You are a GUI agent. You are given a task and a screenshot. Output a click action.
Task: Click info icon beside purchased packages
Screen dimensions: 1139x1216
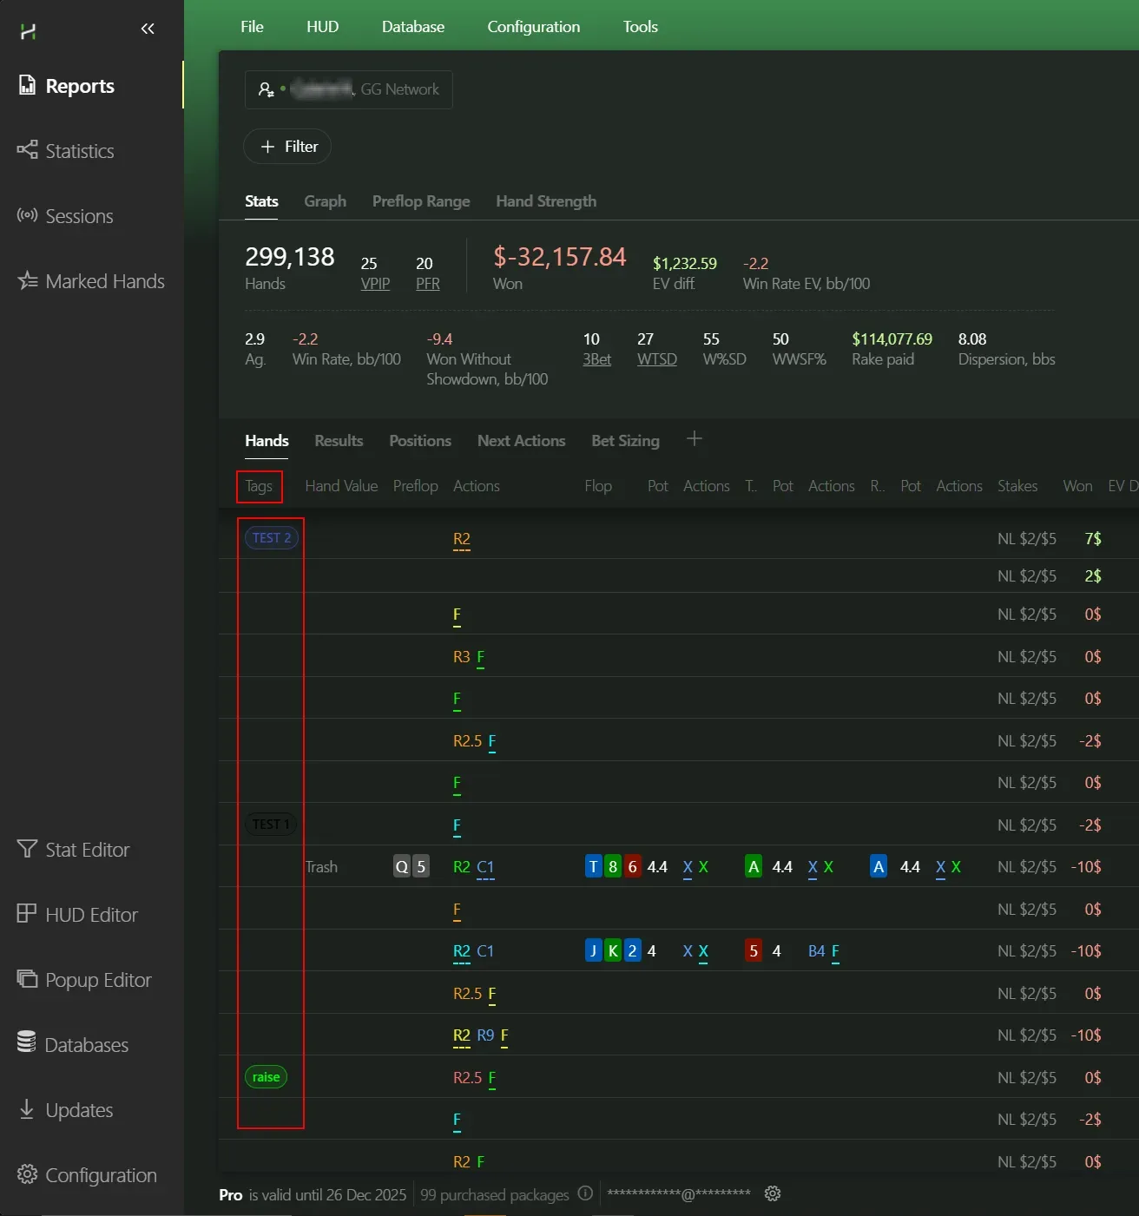(x=585, y=1193)
